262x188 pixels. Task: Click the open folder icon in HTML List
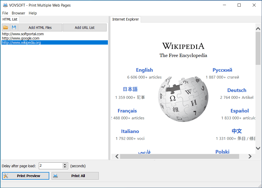[x=6, y=28]
